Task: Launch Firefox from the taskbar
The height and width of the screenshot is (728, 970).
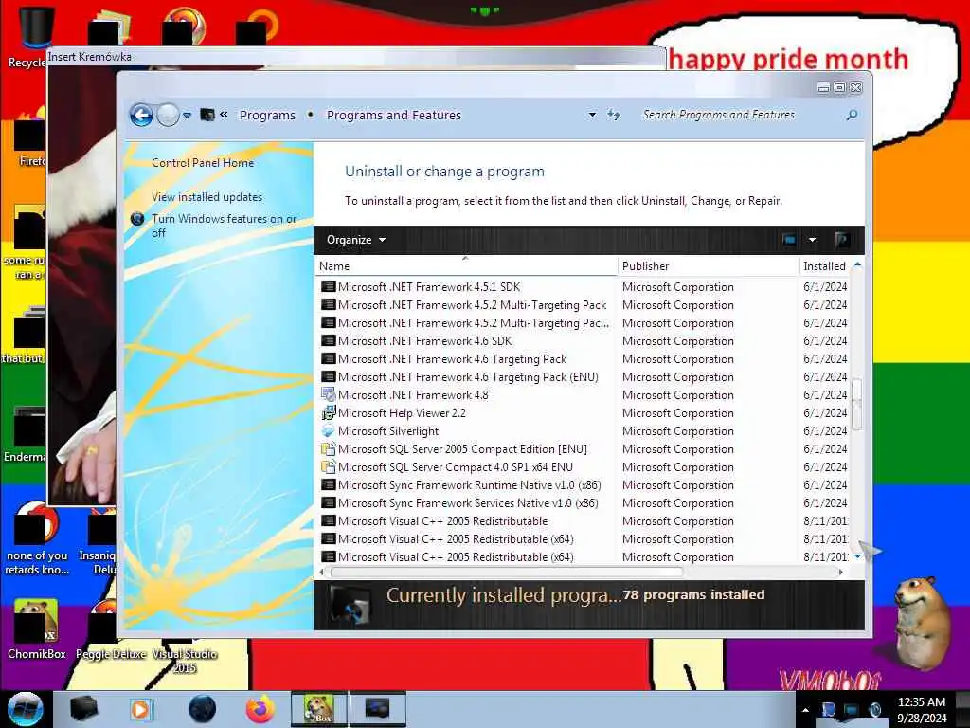Action: tap(260, 709)
